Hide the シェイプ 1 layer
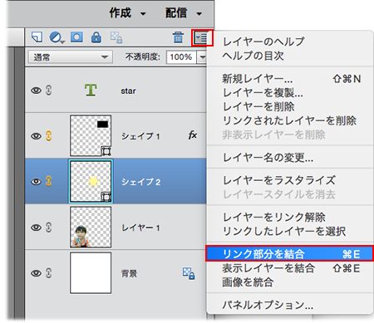The image size is (374, 323). tap(36, 136)
